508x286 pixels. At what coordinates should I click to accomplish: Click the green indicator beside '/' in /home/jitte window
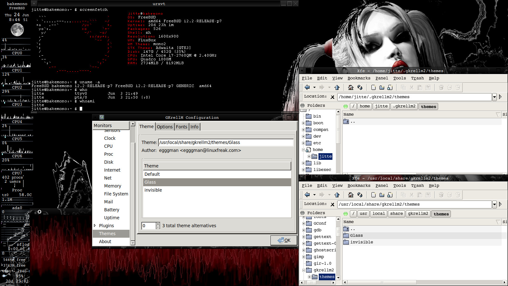tap(346, 106)
